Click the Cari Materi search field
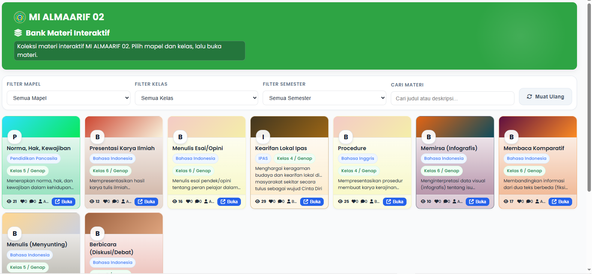 click(x=453, y=98)
